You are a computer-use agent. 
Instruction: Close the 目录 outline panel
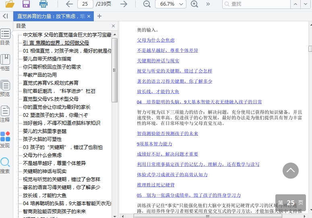point(113,26)
